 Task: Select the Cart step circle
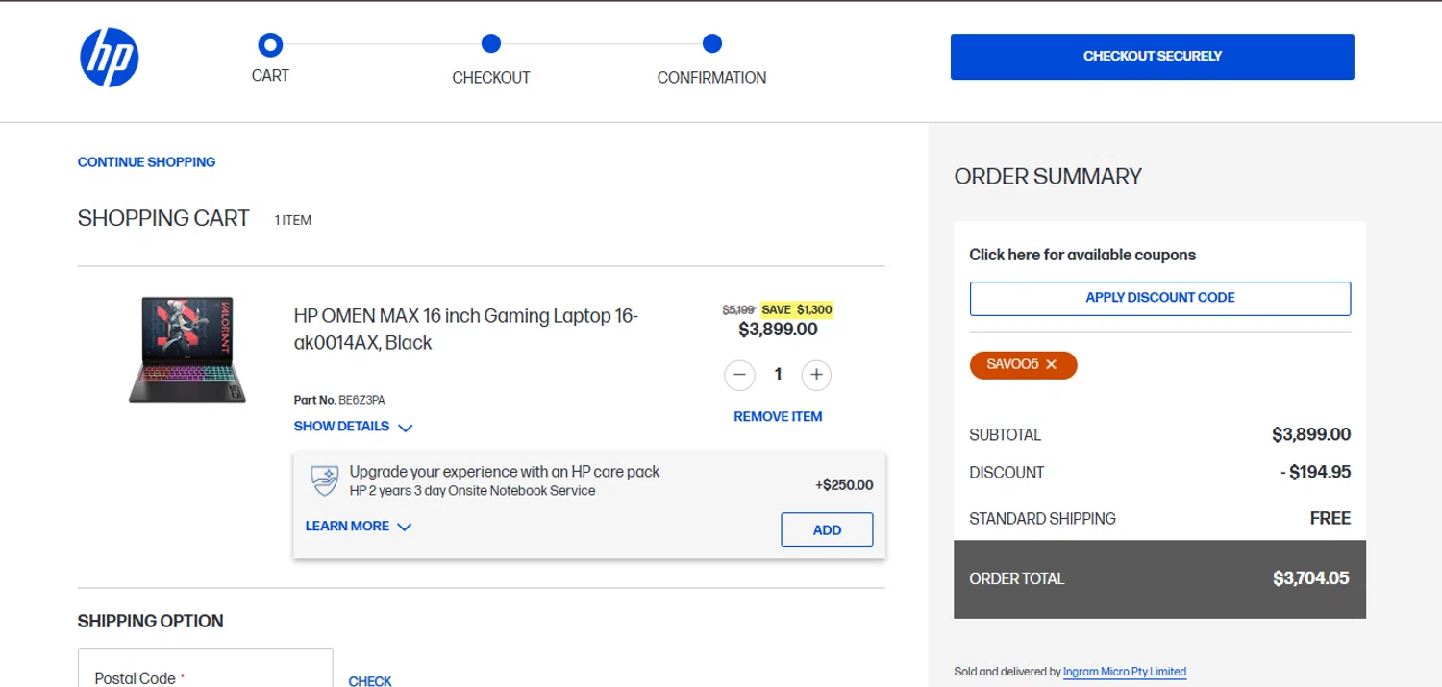click(270, 44)
